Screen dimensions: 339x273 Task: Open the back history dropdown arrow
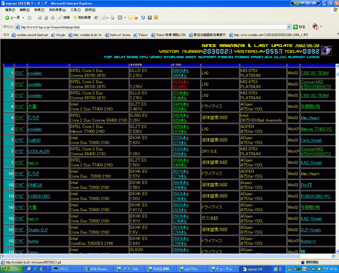point(23,18)
